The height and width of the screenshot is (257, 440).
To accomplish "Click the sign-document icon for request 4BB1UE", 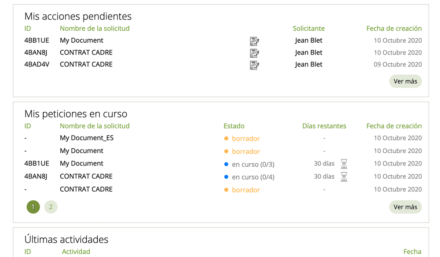I will click(x=254, y=41).
